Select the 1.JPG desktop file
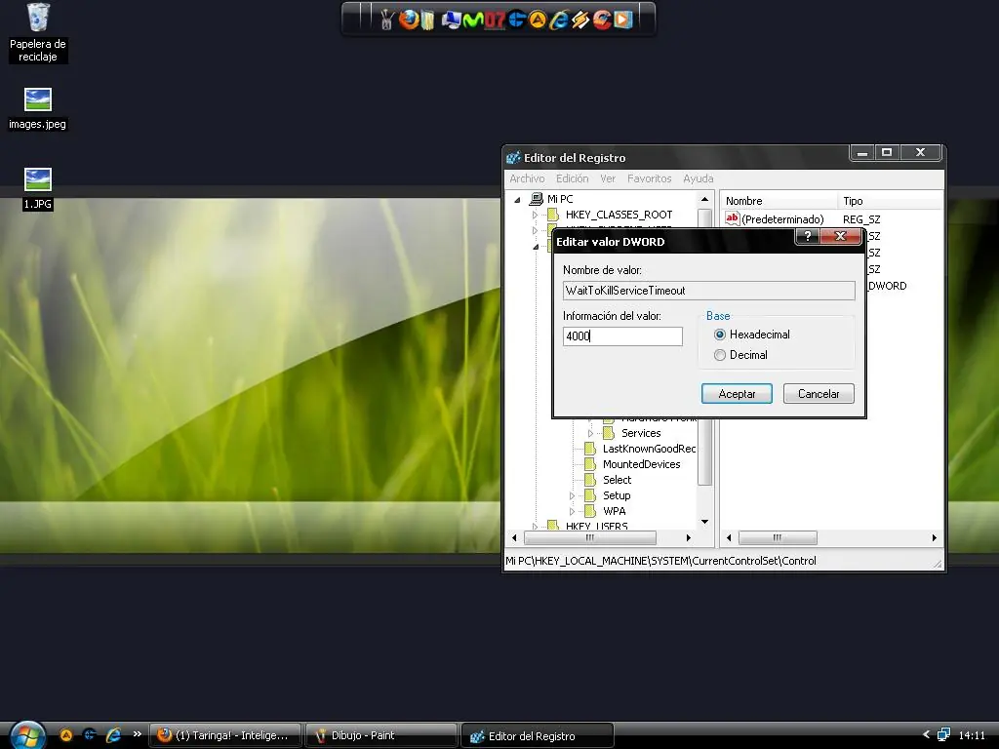The image size is (999, 749). [x=38, y=188]
